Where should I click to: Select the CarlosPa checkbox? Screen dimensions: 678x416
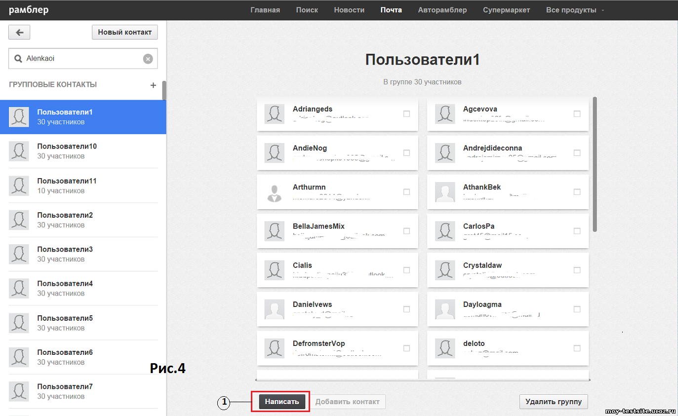pyautogui.click(x=577, y=231)
